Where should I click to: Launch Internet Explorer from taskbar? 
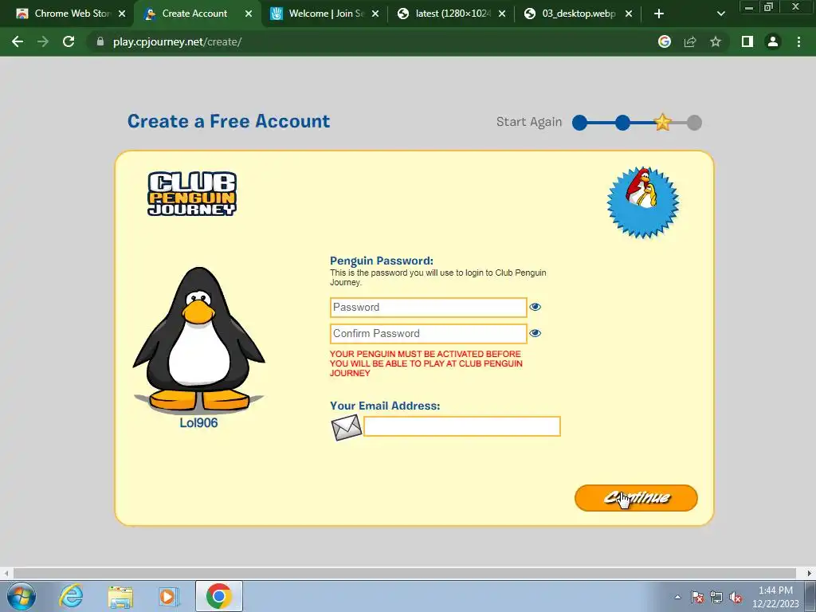point(71,596)
